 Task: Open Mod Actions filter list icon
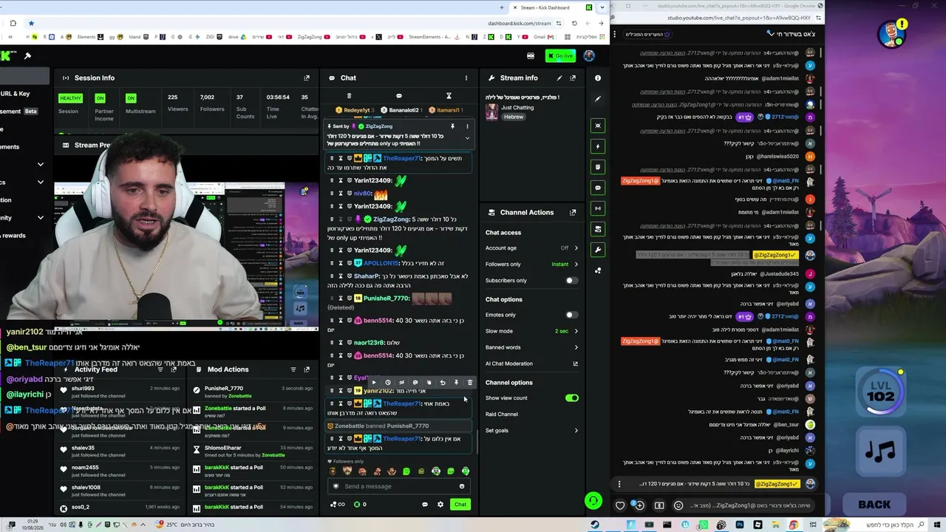pos(293,369)
